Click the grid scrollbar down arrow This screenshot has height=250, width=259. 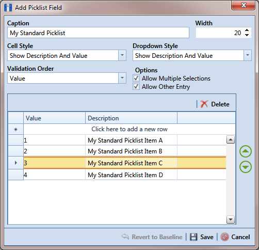coord(231,220)
